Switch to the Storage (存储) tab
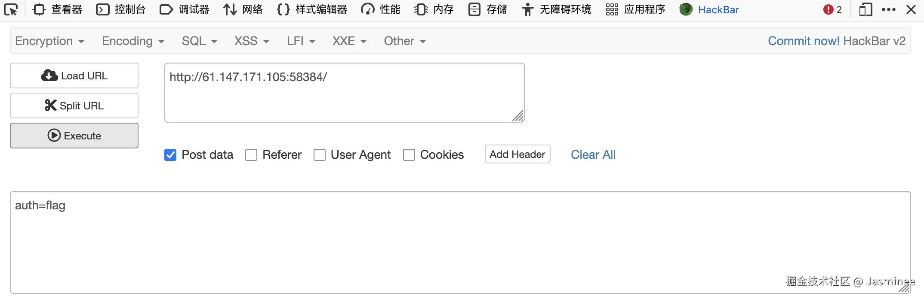 point(488,9)
